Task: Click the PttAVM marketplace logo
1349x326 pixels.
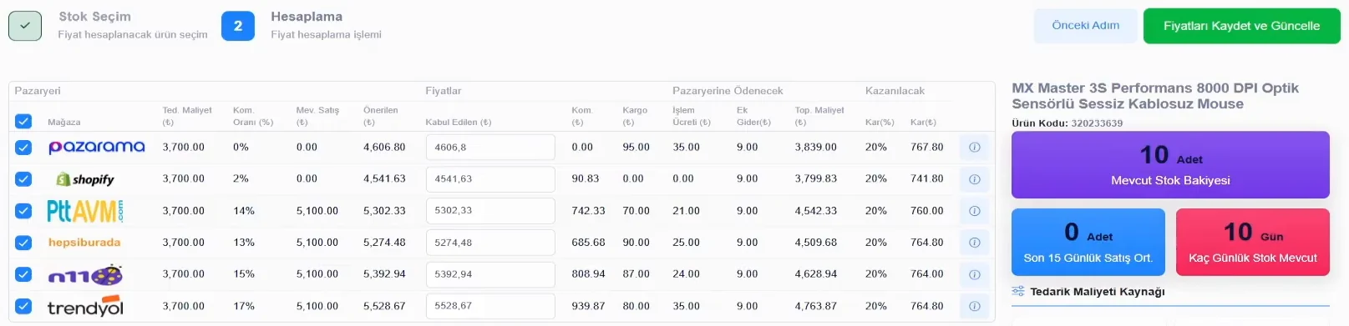Action: tap(85, 211)
